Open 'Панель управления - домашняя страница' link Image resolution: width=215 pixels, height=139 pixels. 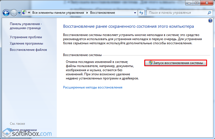[26, 26]
